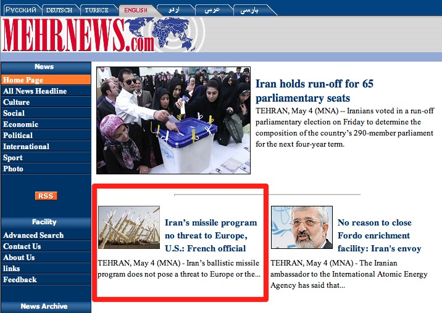Open All News Headline section

[46, 91]
